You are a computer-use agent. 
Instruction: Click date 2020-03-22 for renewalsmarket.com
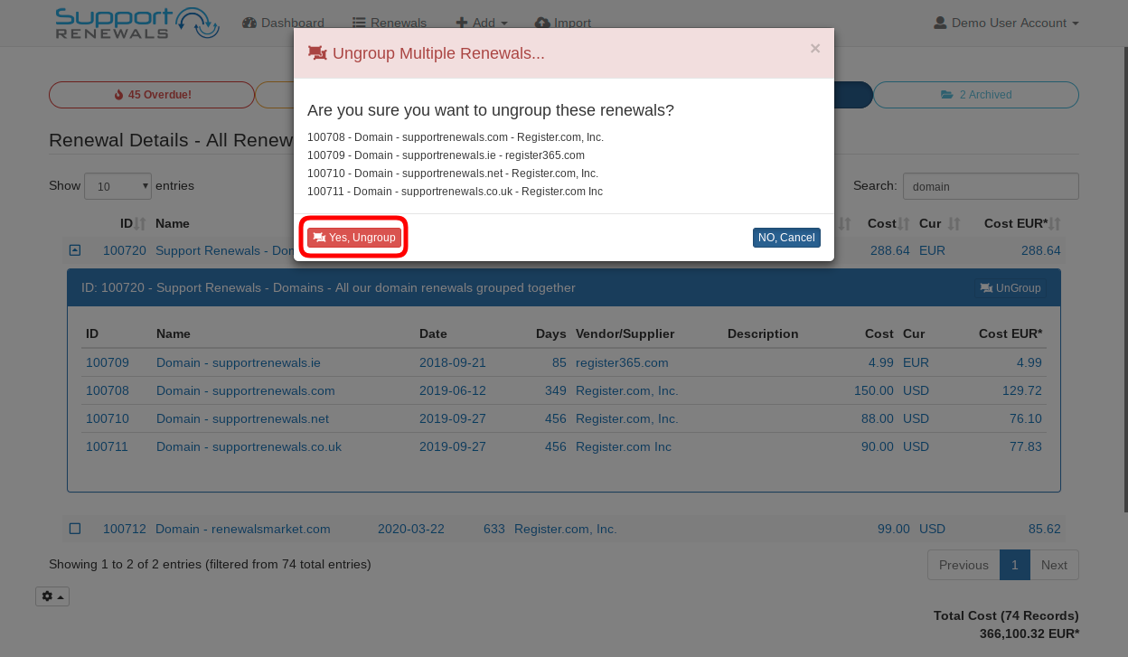point(411,529)
